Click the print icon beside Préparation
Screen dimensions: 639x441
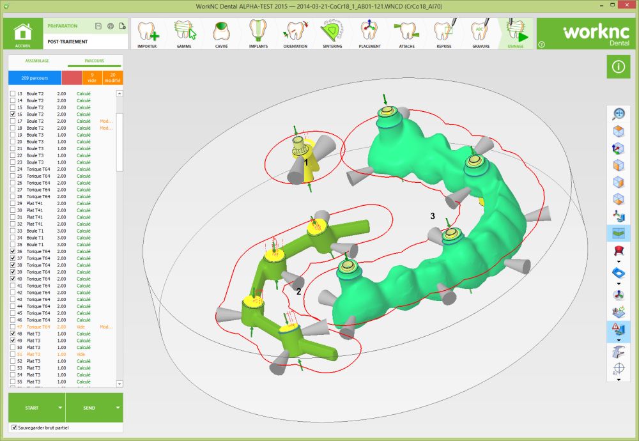[111, 26]
